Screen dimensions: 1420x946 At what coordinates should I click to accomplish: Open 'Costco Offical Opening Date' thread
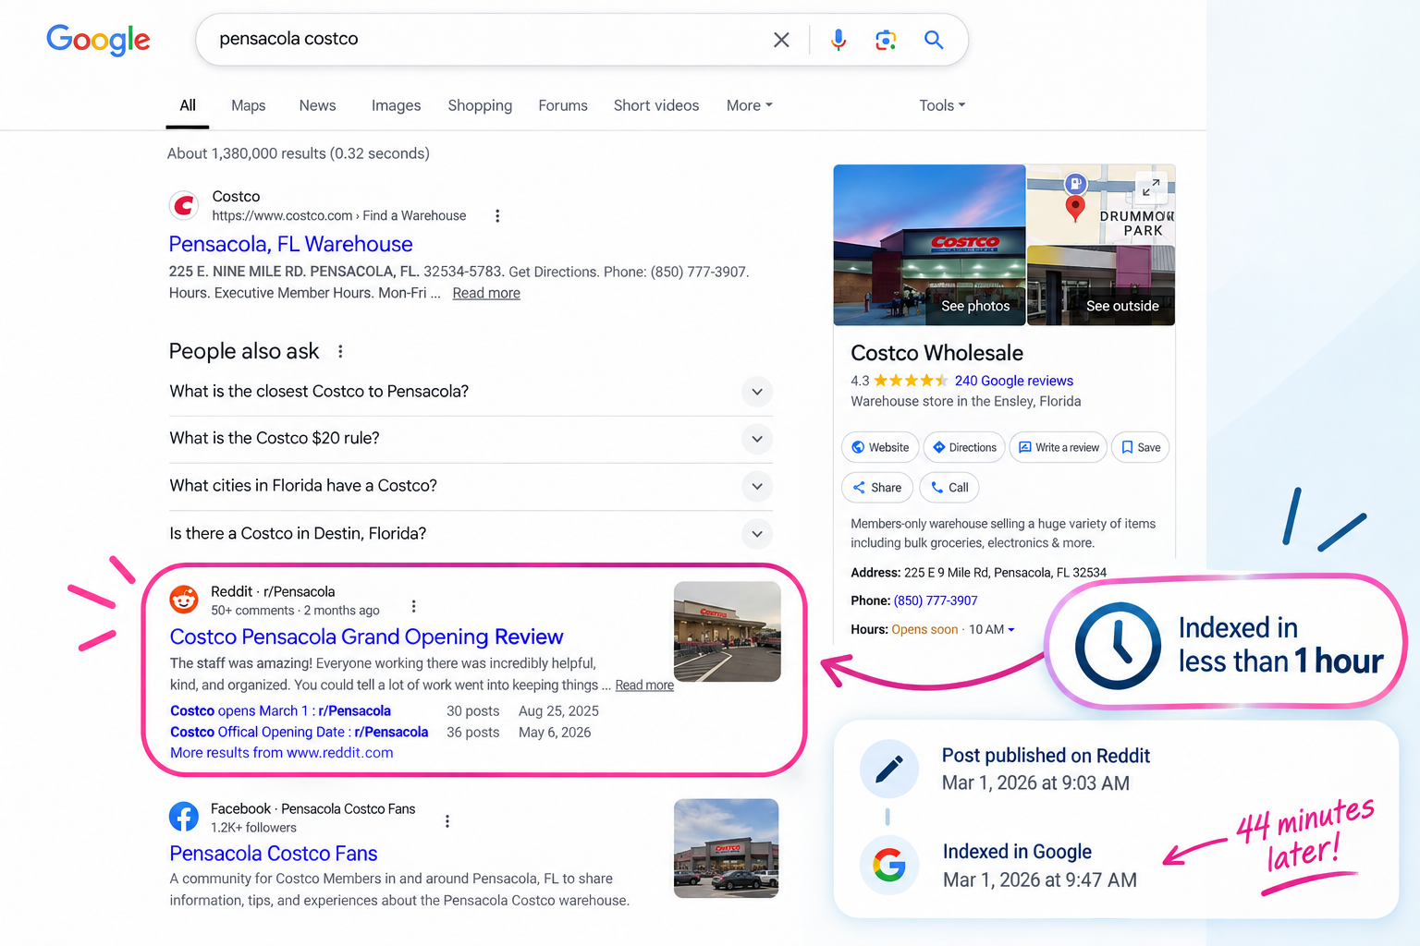tap(299, 733)
